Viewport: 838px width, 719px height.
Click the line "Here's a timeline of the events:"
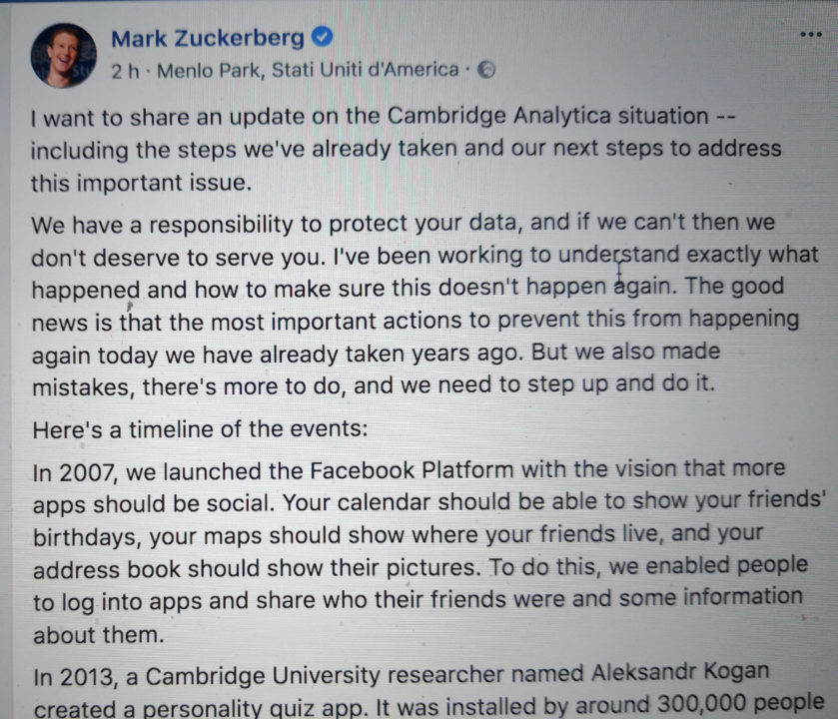[x=187, y=430]
